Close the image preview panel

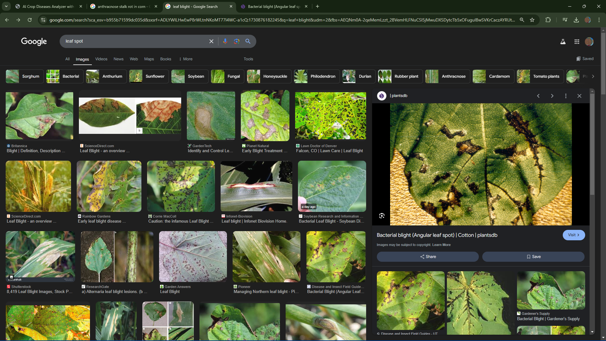(x=579, y=96)
